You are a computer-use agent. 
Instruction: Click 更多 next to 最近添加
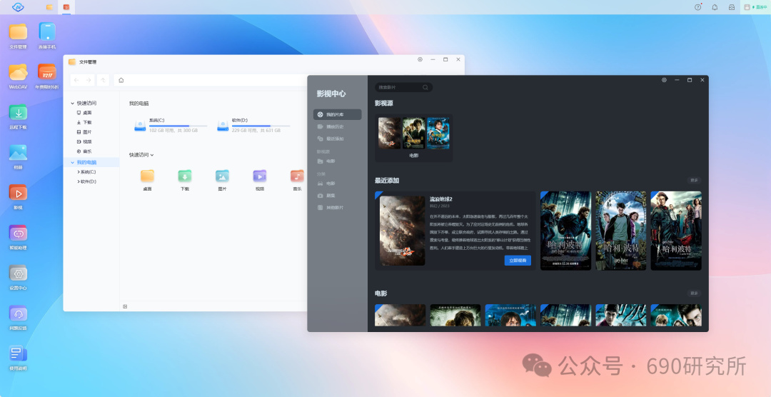coord(694,181)
